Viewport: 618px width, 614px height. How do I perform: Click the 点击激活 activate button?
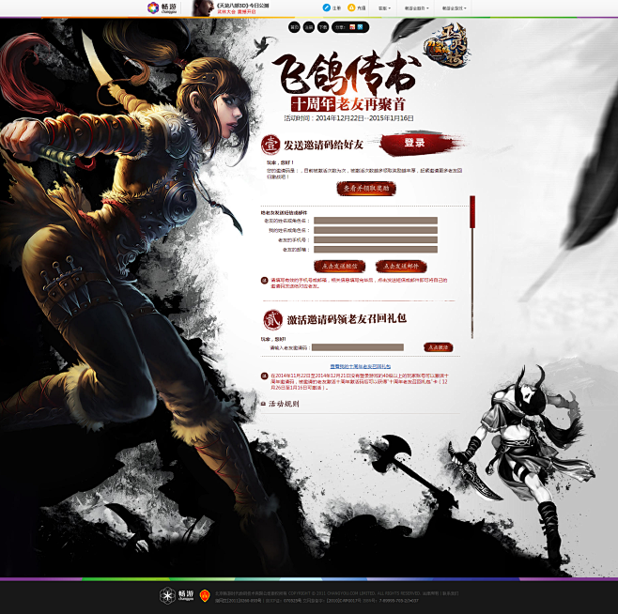click(x=439, y=347)
